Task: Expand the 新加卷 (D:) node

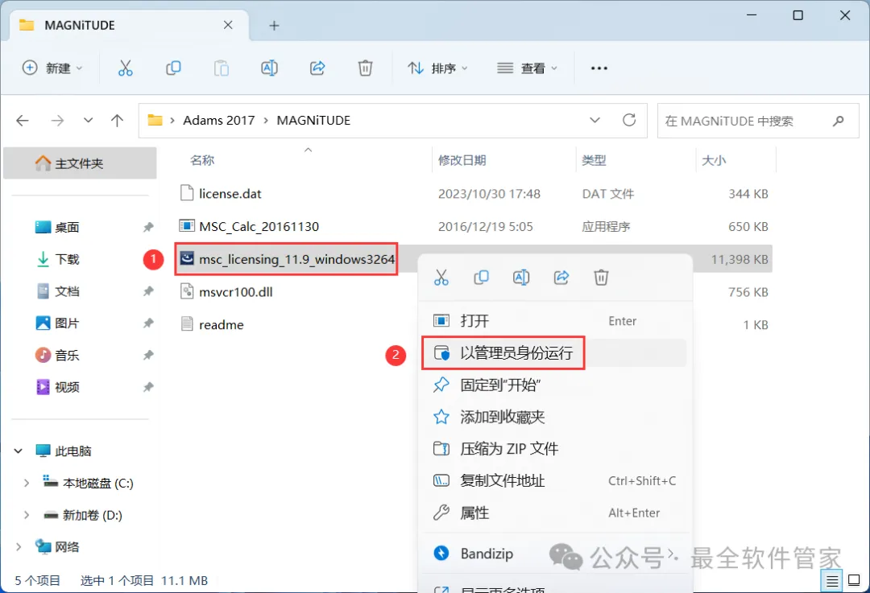Action: pos(27,516)
